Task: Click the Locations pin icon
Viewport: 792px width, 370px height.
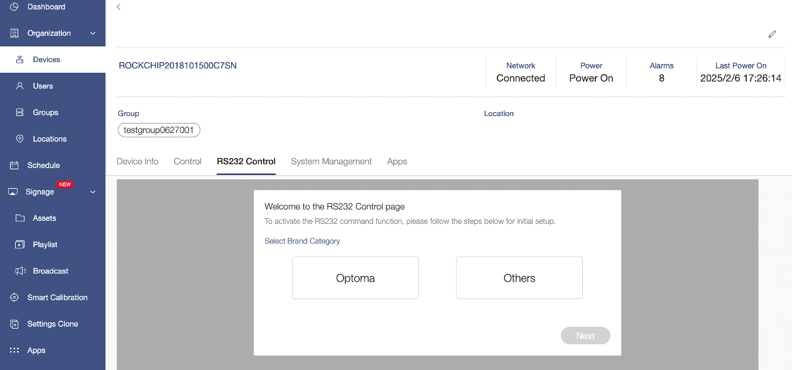Action: coord(20,139)
